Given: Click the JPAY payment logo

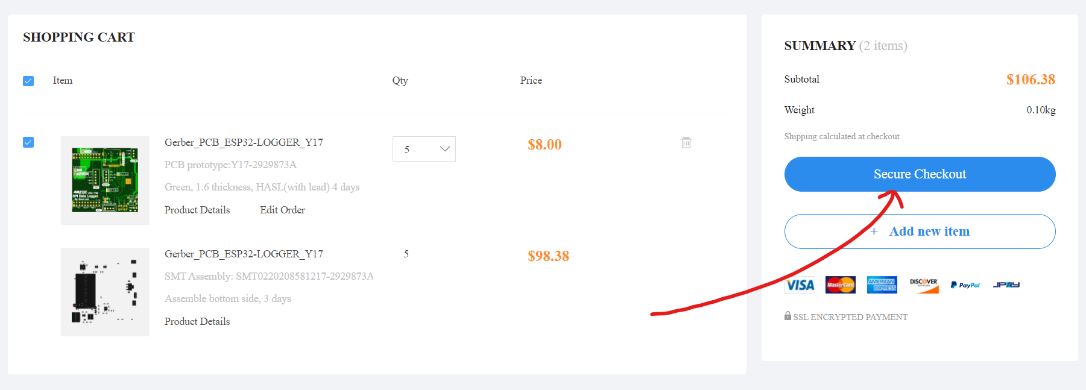Looking at the screenshot, I should 1006,285.
